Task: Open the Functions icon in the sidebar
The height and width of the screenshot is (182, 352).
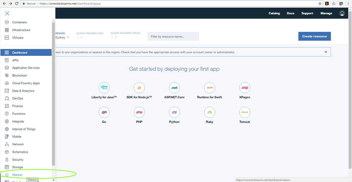Action: [7, 114]
